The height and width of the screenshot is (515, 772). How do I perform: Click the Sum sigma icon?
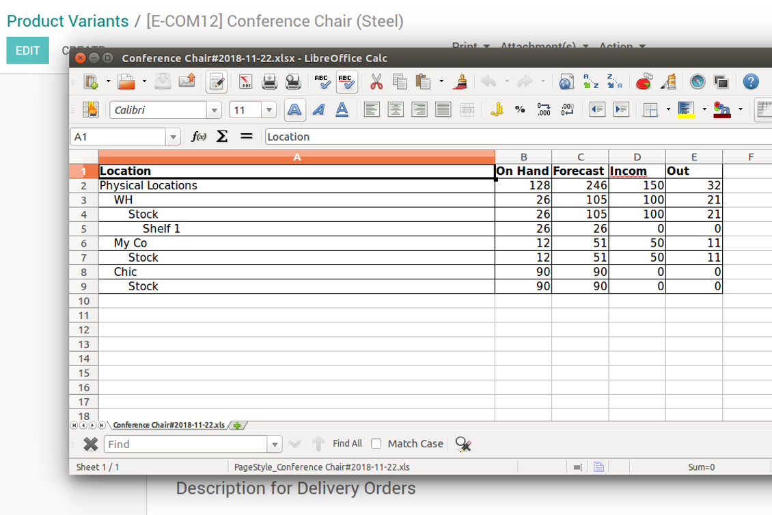[x=222, y=137]
